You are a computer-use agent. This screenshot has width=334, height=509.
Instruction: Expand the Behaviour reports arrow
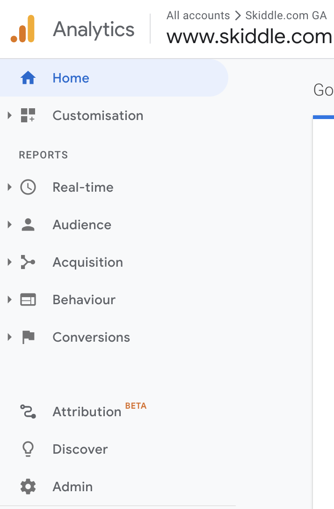(9, 299)
